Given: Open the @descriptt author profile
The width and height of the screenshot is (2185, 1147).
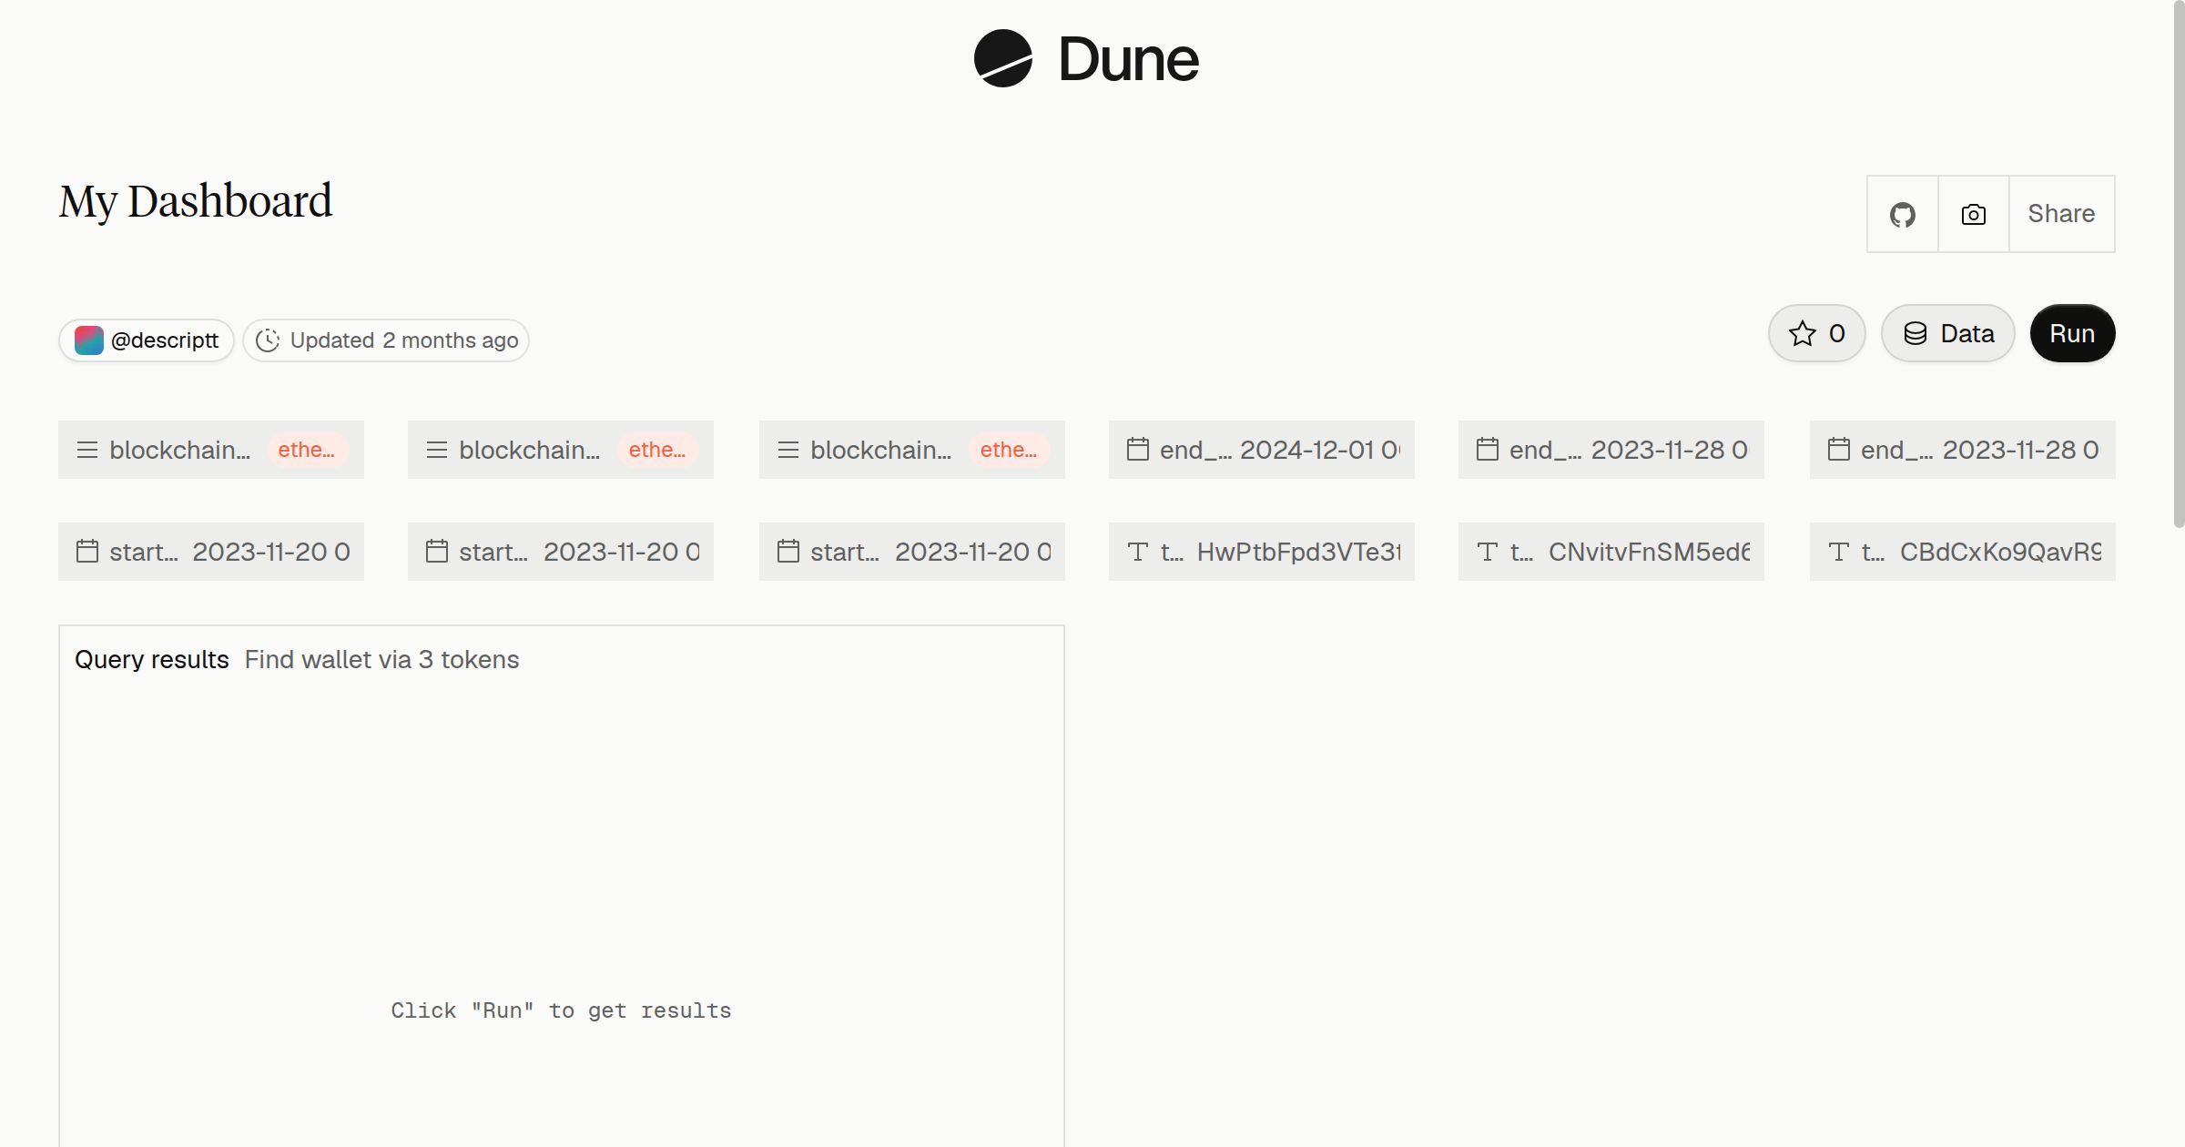Looking at the screenshot, I should point(147,340).
